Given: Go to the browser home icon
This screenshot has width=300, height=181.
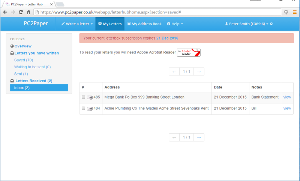Looking at the screenshot, I should pyautogui.click(x=28, y=12).
